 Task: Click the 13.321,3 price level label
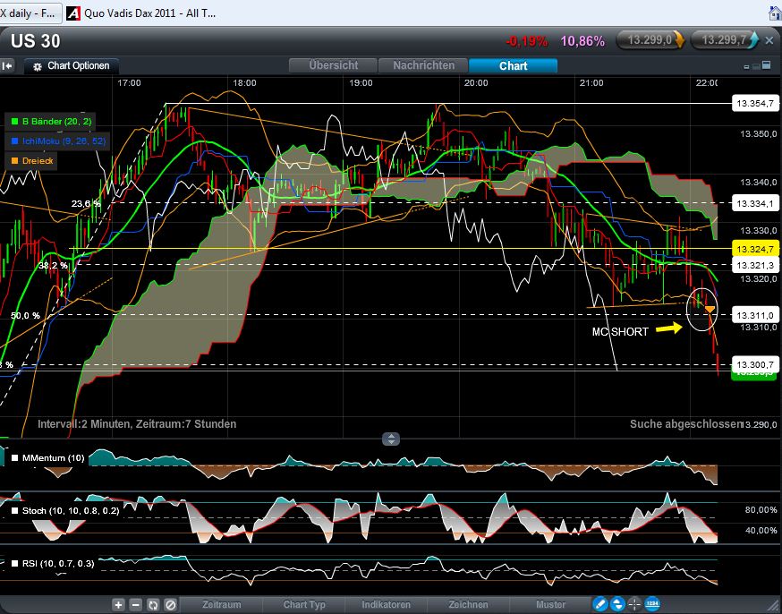click(755, 265)
